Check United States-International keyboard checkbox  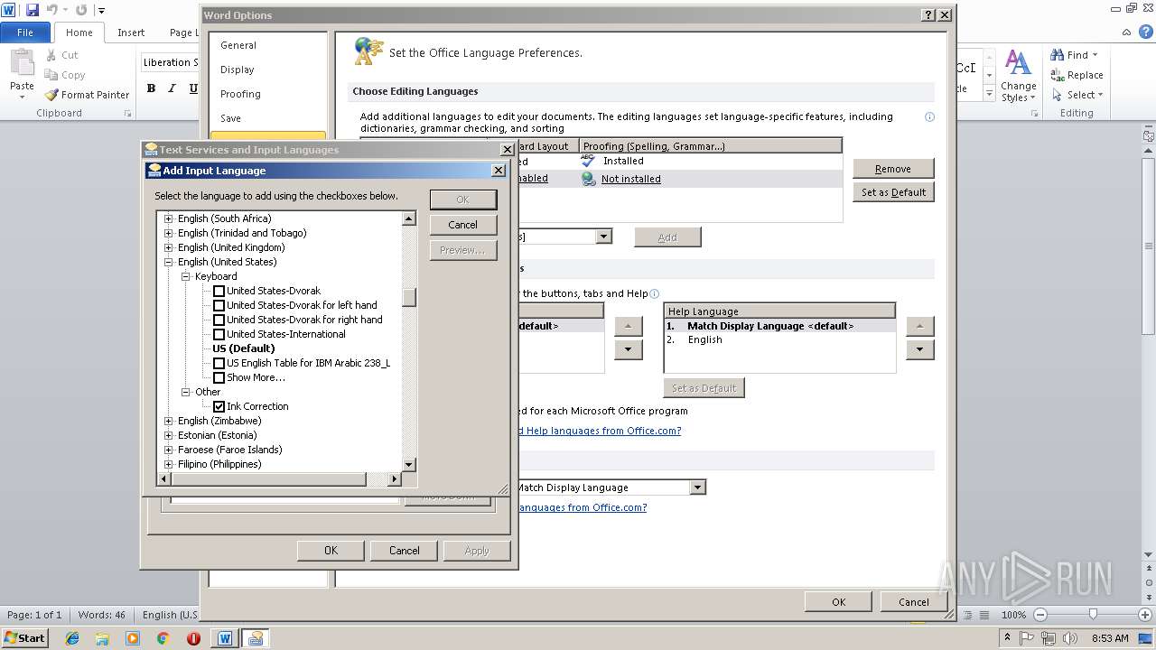point(219,334)
